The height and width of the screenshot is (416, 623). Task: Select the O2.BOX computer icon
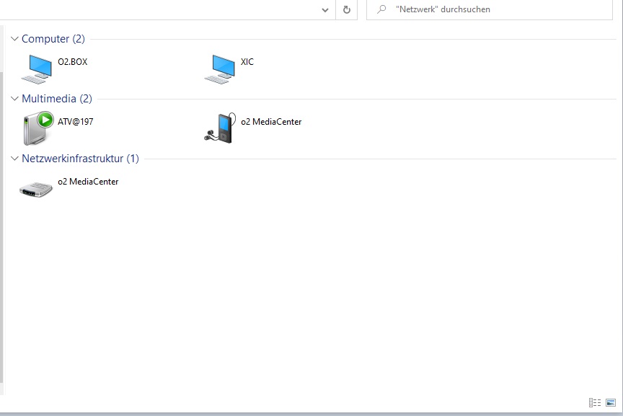(37, 69)
